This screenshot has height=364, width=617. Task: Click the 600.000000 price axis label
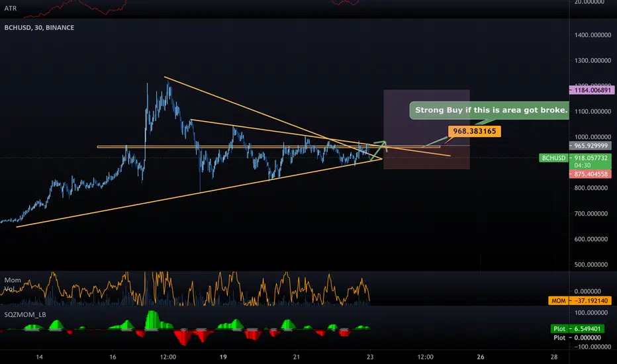pyautogui.click(x=591, y=239)
